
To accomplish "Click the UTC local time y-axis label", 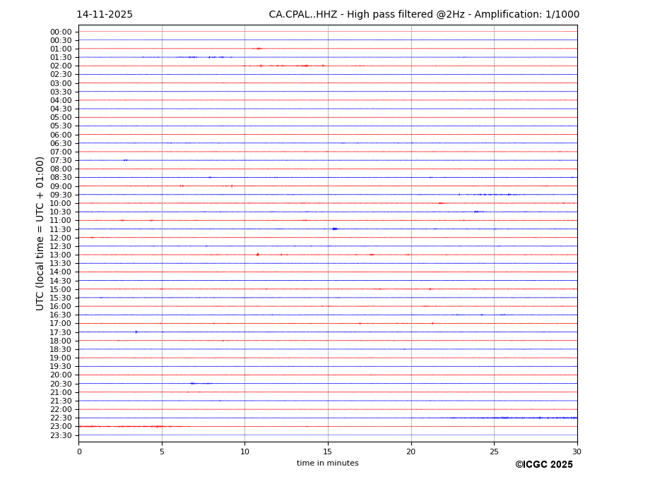I will tap(41, 234).
